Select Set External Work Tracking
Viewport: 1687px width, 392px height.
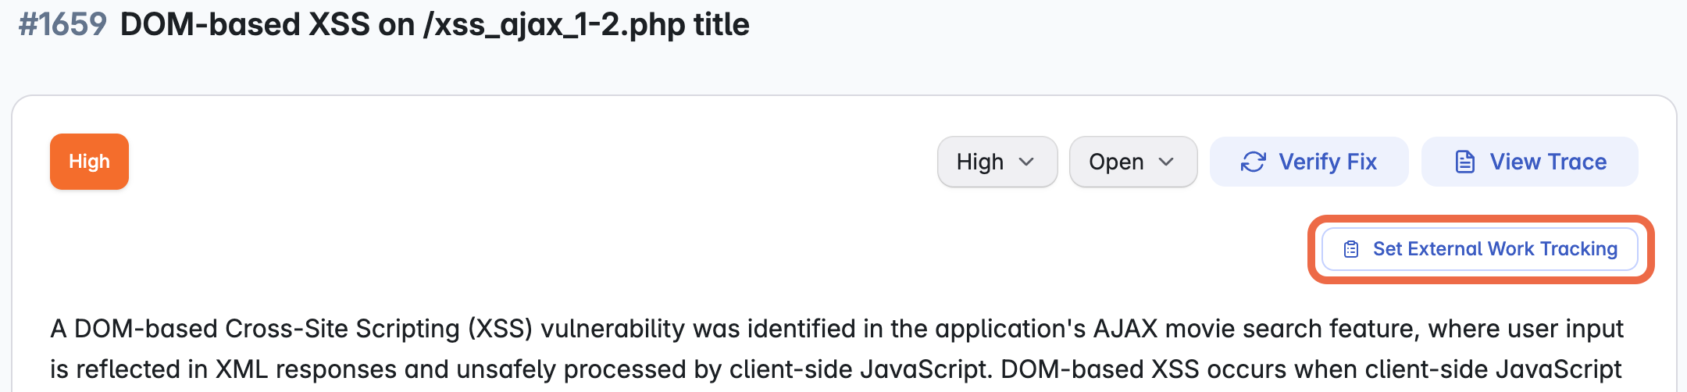[1480, 249]
